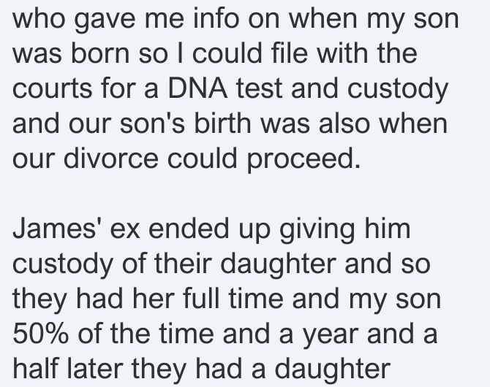The width and height of the screenshot is (490, 387).
Task: Click the word "birth" in the text
Action: coord(222,123)
